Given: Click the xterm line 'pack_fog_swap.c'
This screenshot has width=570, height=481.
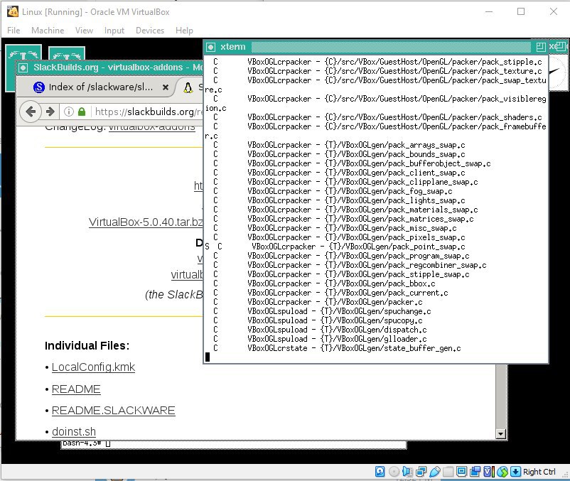Looking at the screenshot, I should (333, 191).
